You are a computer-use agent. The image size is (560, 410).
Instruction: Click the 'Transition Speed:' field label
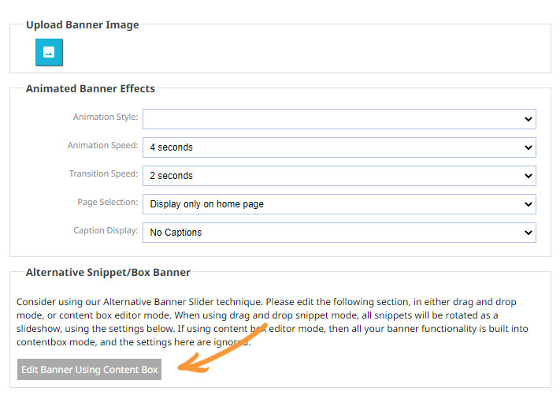103,174
